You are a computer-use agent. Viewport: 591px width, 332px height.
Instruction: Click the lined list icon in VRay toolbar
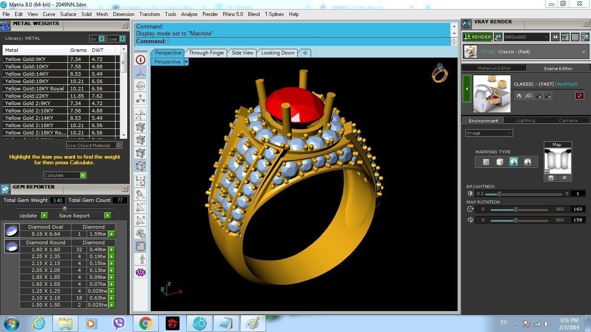575,37
